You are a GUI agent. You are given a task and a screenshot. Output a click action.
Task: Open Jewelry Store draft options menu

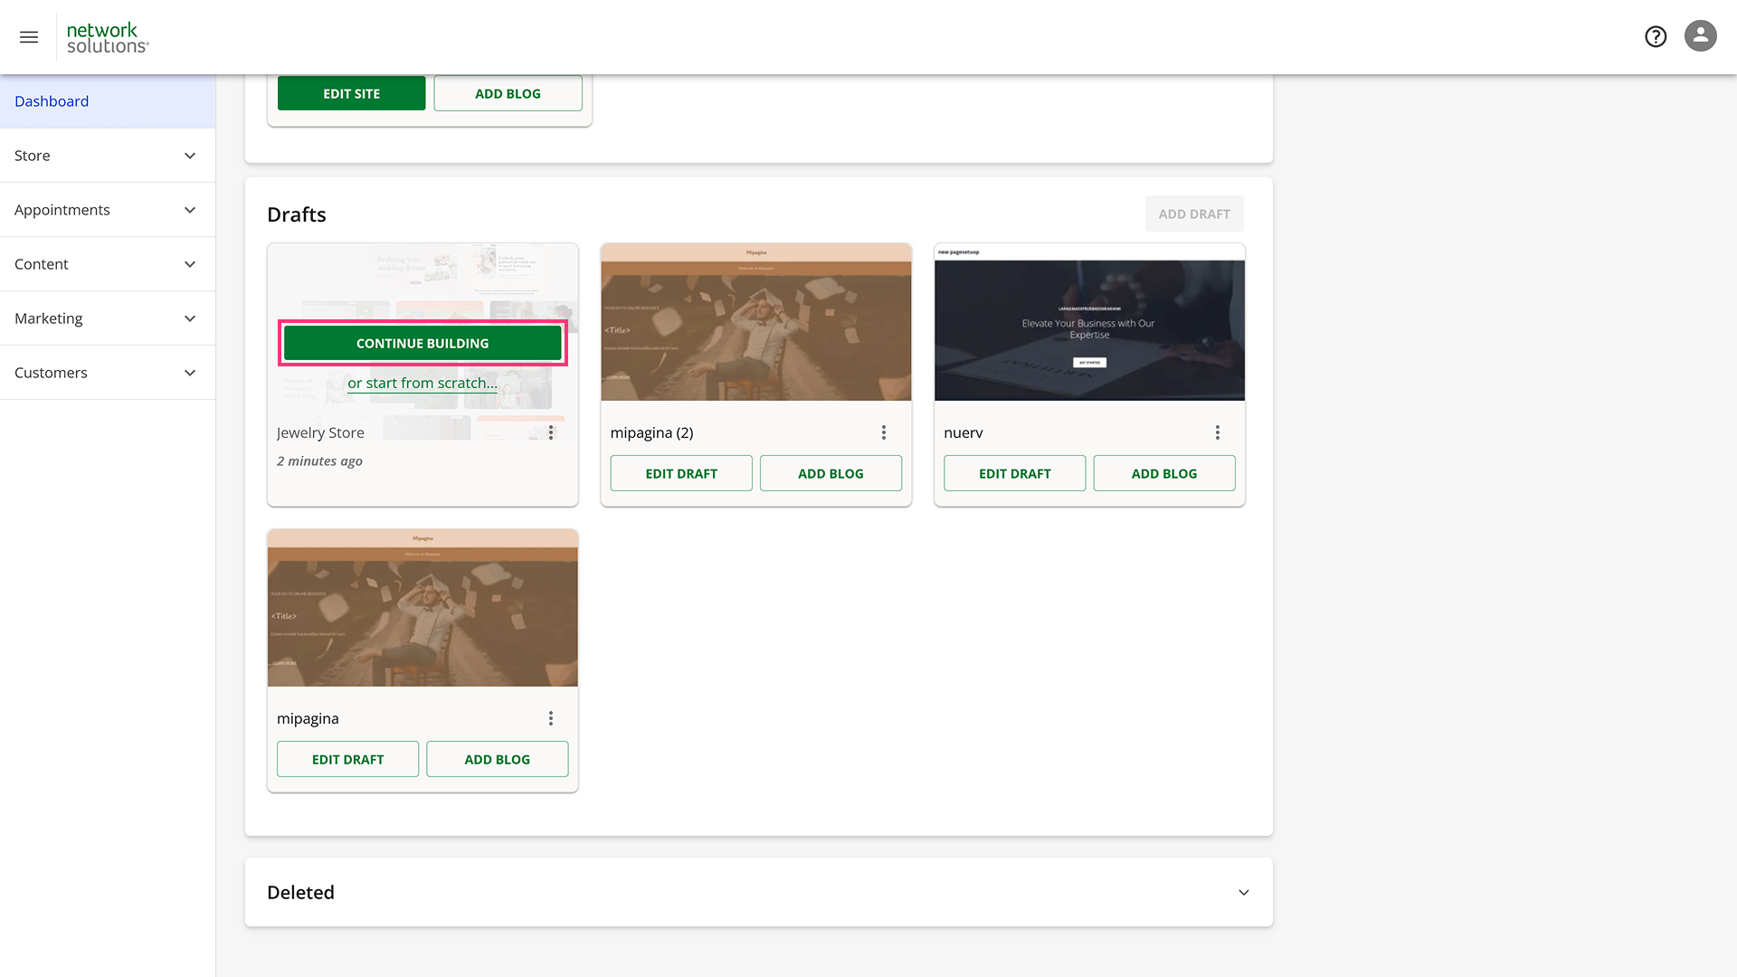(550, 432)
